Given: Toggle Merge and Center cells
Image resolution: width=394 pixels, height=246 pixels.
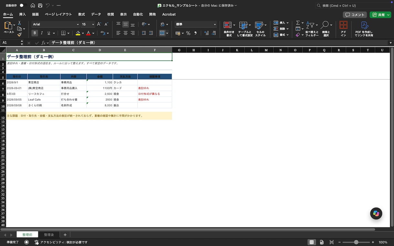Looking at the screenshot, I should pos(162,33).
